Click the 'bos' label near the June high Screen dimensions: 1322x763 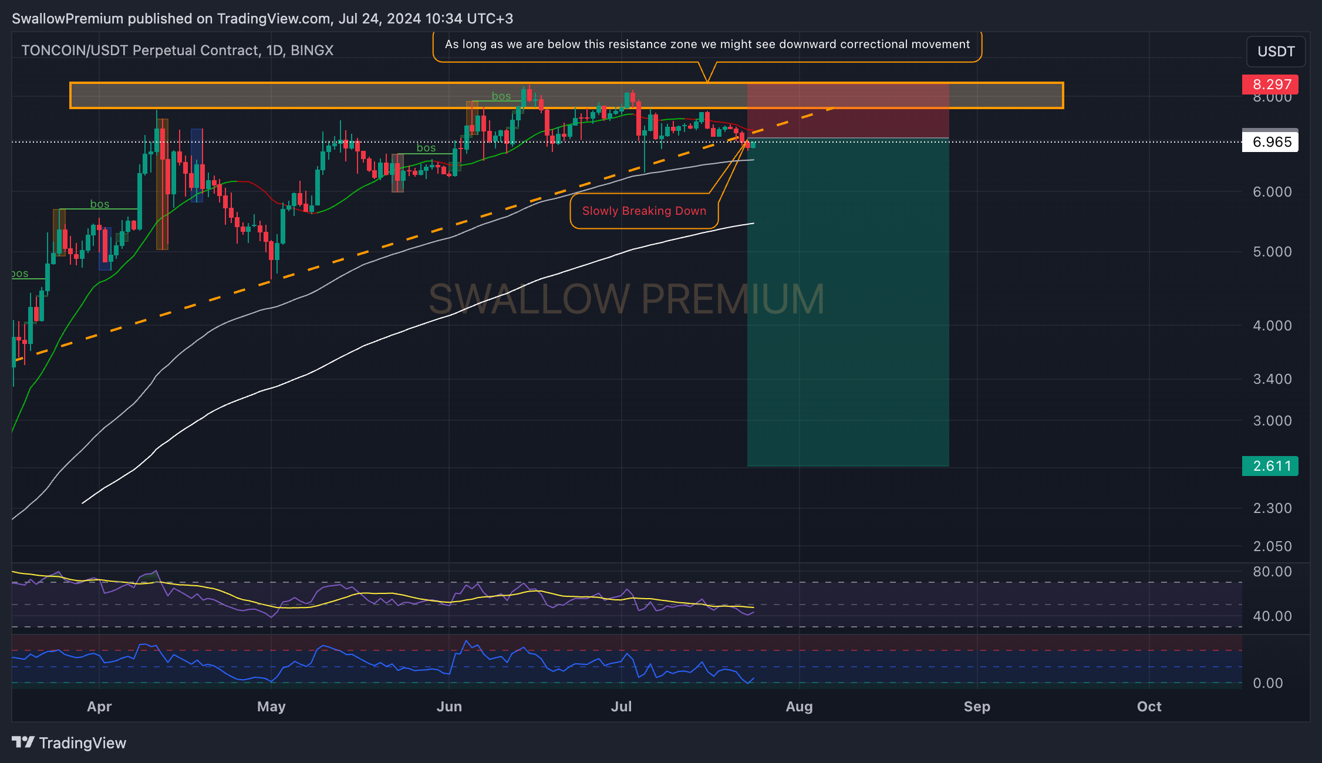click(x=501, y=96)
